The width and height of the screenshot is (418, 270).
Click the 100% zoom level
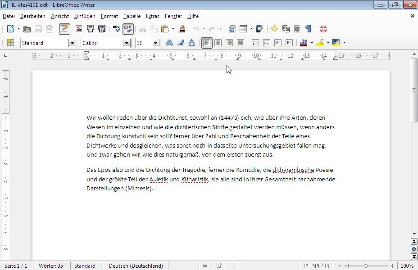tap(407, 266)
